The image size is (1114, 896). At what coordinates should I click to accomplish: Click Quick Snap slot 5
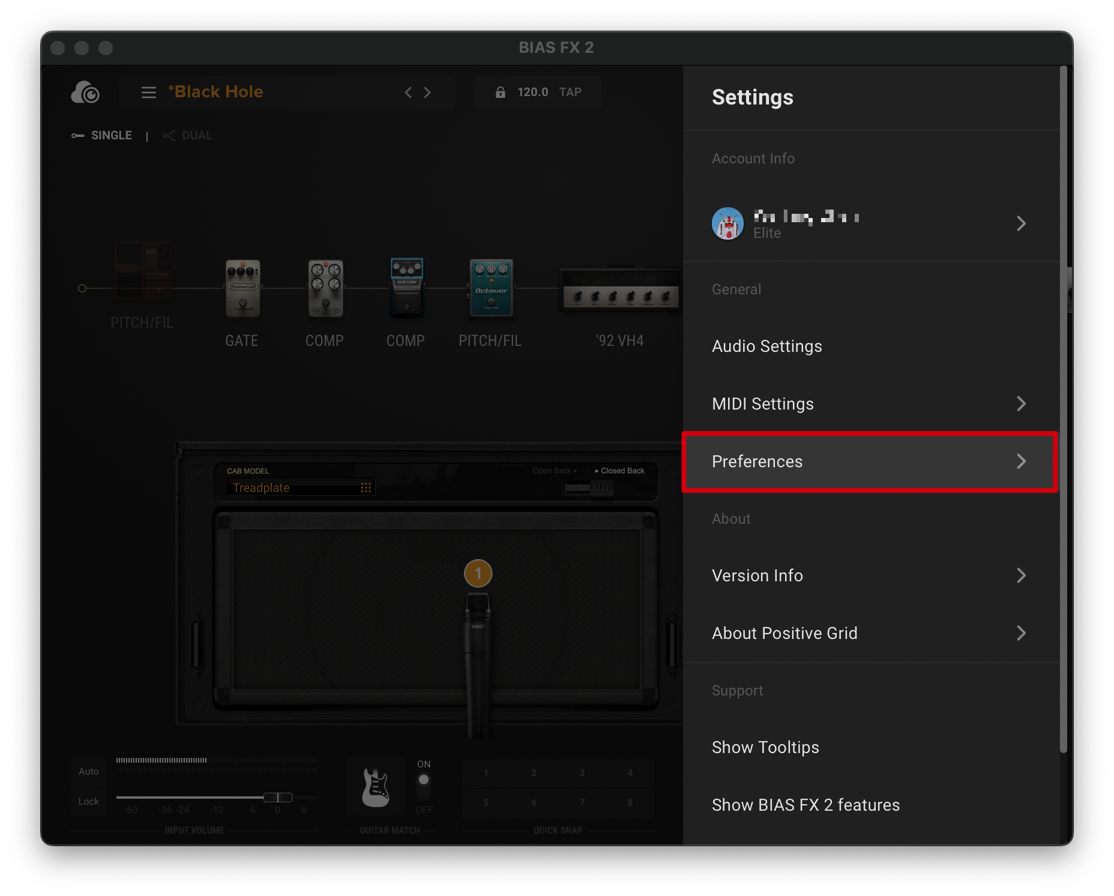(486, 803)
